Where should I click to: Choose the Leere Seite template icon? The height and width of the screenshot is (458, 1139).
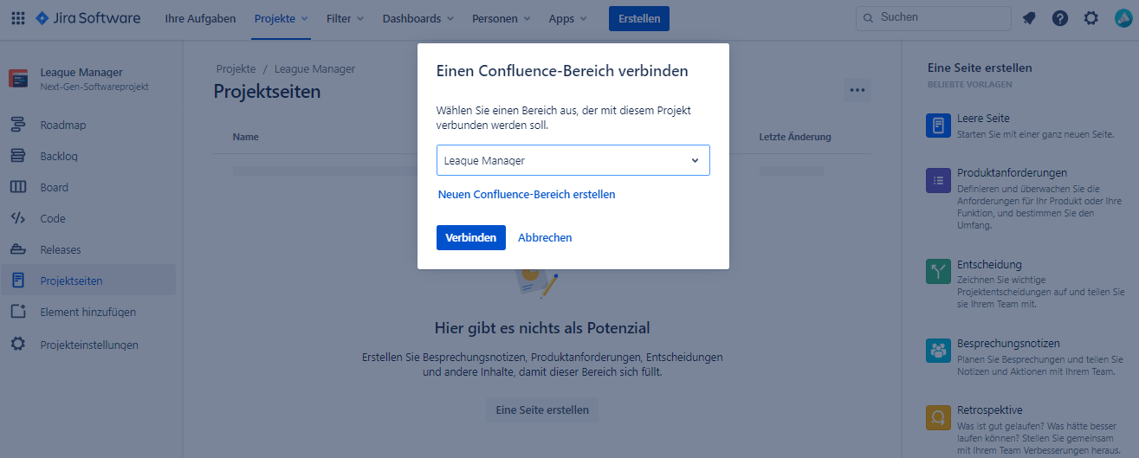[938, 126]
